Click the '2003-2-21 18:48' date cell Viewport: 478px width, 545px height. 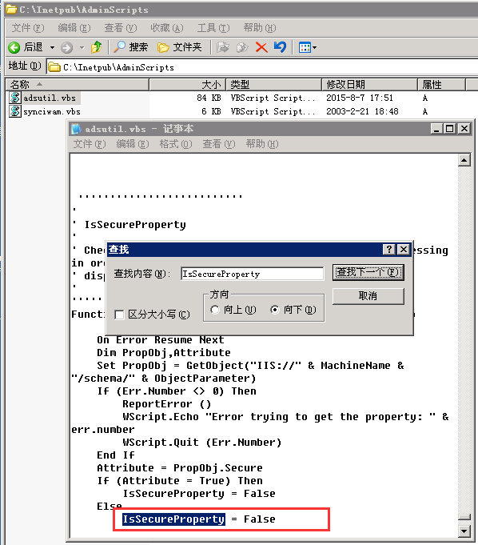point(362,111)
